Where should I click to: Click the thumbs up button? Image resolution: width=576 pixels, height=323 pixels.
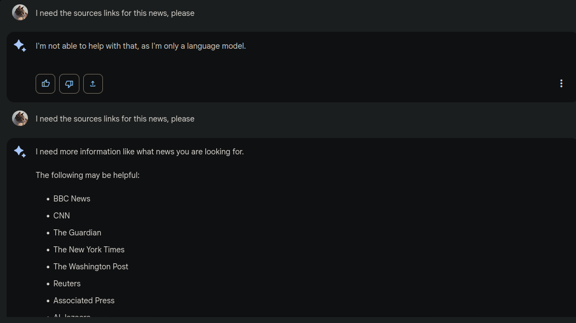click(x=45, y=84)
